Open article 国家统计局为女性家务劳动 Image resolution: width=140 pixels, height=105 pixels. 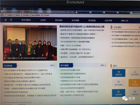pyautogui.click(x=82, y=30)
